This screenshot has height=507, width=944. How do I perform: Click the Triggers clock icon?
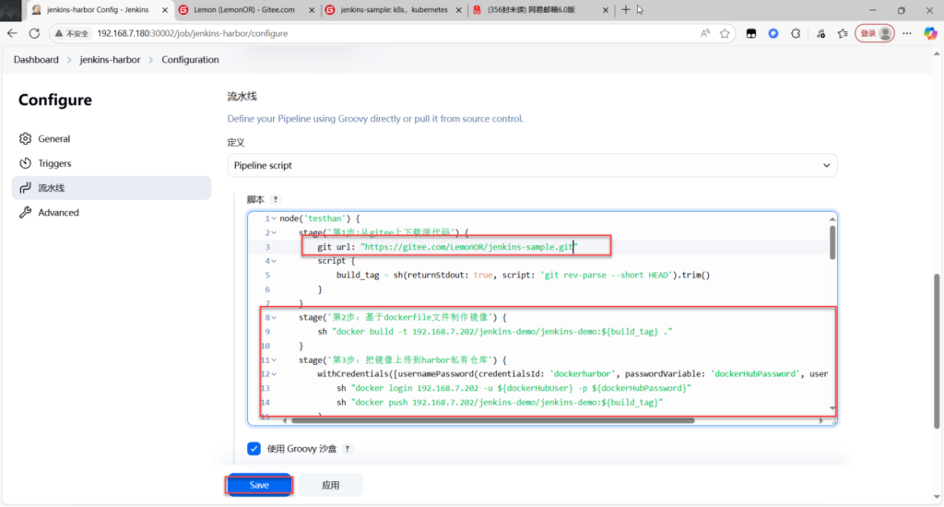point(26,164)
